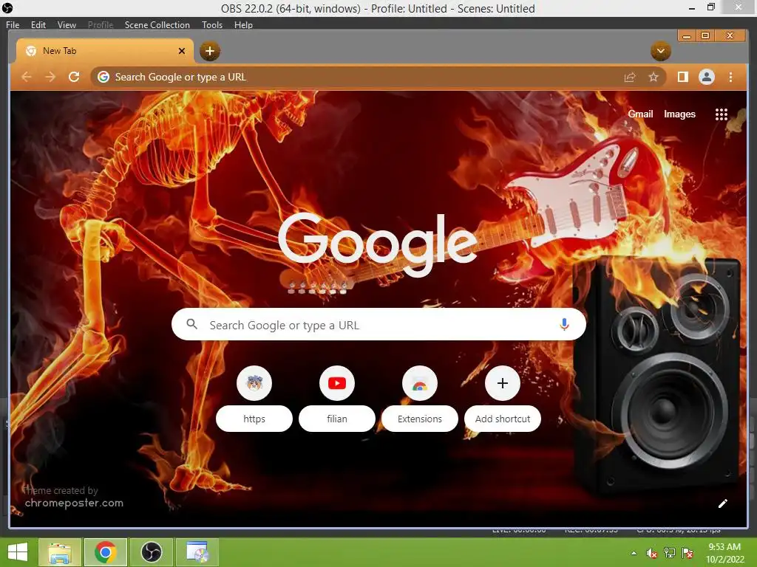Open the OBS File menu
757x567 pixels.
tap(13, 24)
